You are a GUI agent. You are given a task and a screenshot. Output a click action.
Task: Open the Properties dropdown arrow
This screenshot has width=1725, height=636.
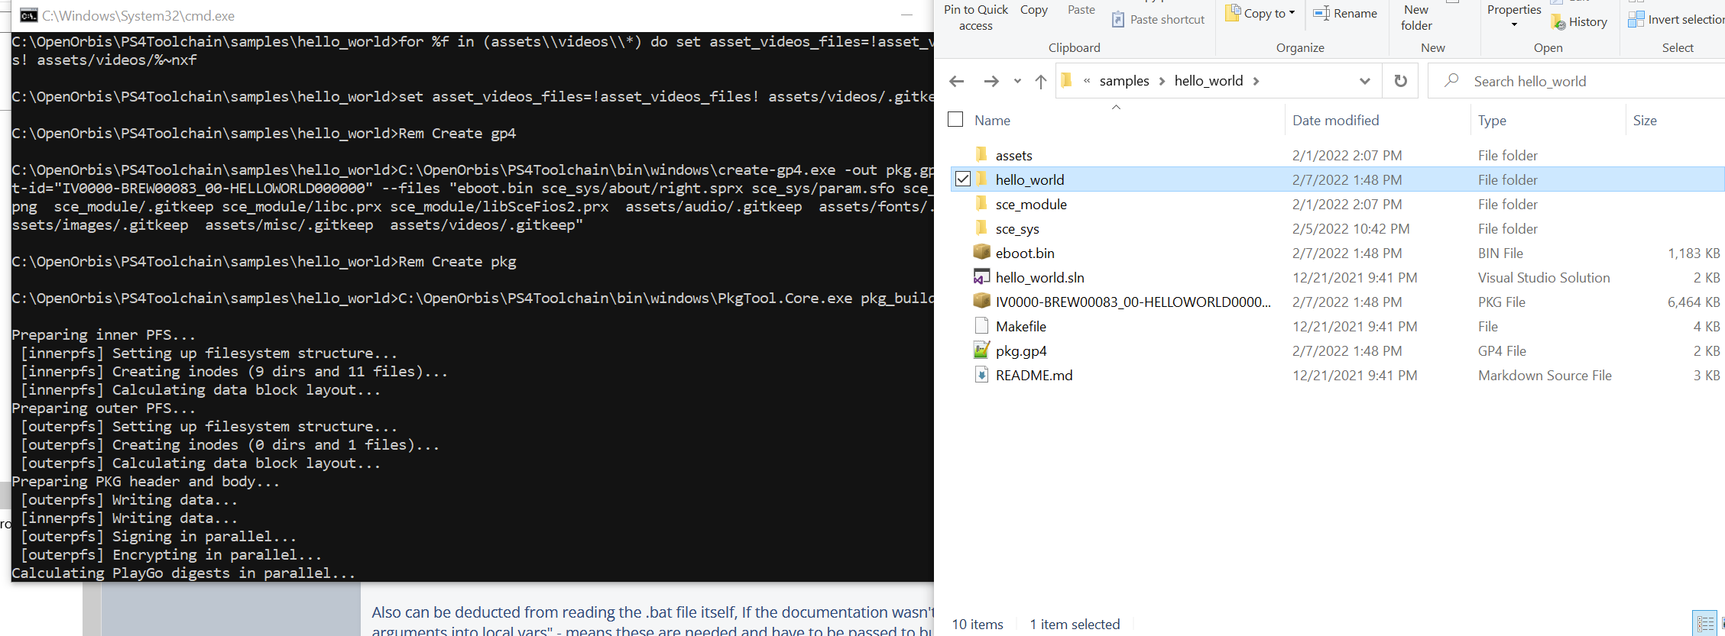point(1514,24)
